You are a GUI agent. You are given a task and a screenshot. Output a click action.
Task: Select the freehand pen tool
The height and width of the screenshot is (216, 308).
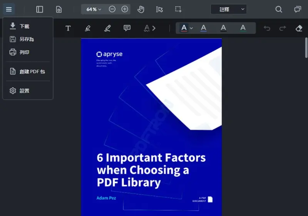tap(107, 28)
